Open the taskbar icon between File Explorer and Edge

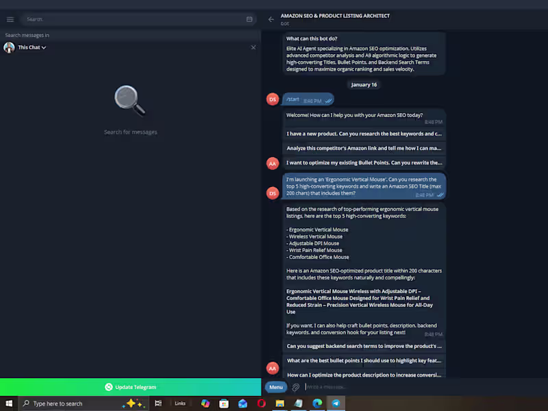(299, 403)
